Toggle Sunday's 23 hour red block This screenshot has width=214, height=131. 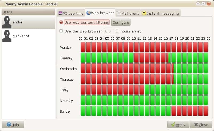[x=206, y=111]
